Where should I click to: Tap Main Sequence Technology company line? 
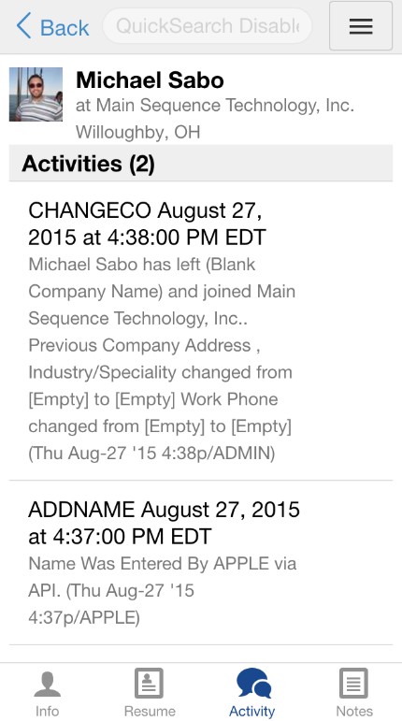pos(214,107)
